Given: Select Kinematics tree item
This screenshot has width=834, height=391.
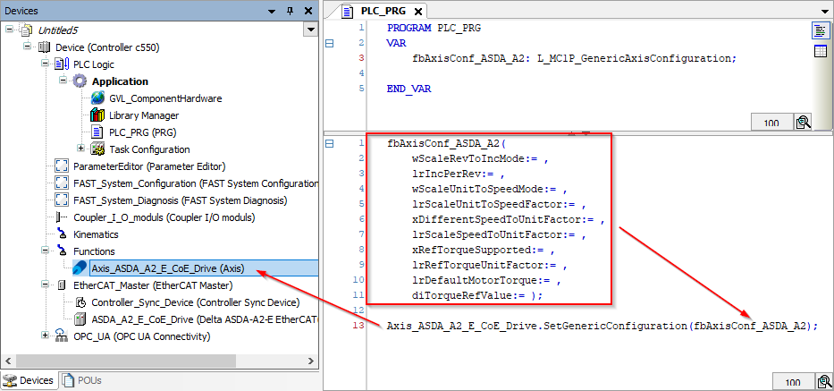Looking at the screenshot, I should click(96, 234).
